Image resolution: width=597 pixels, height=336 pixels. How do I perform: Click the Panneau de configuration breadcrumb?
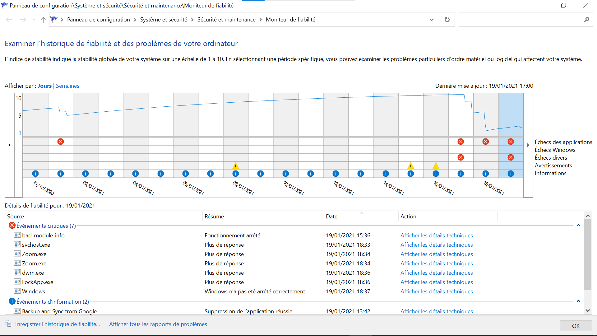[99, 20]
